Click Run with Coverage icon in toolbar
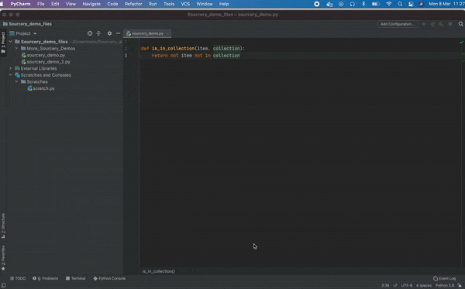Screen dimensions: 465x289 pos(442,24)
